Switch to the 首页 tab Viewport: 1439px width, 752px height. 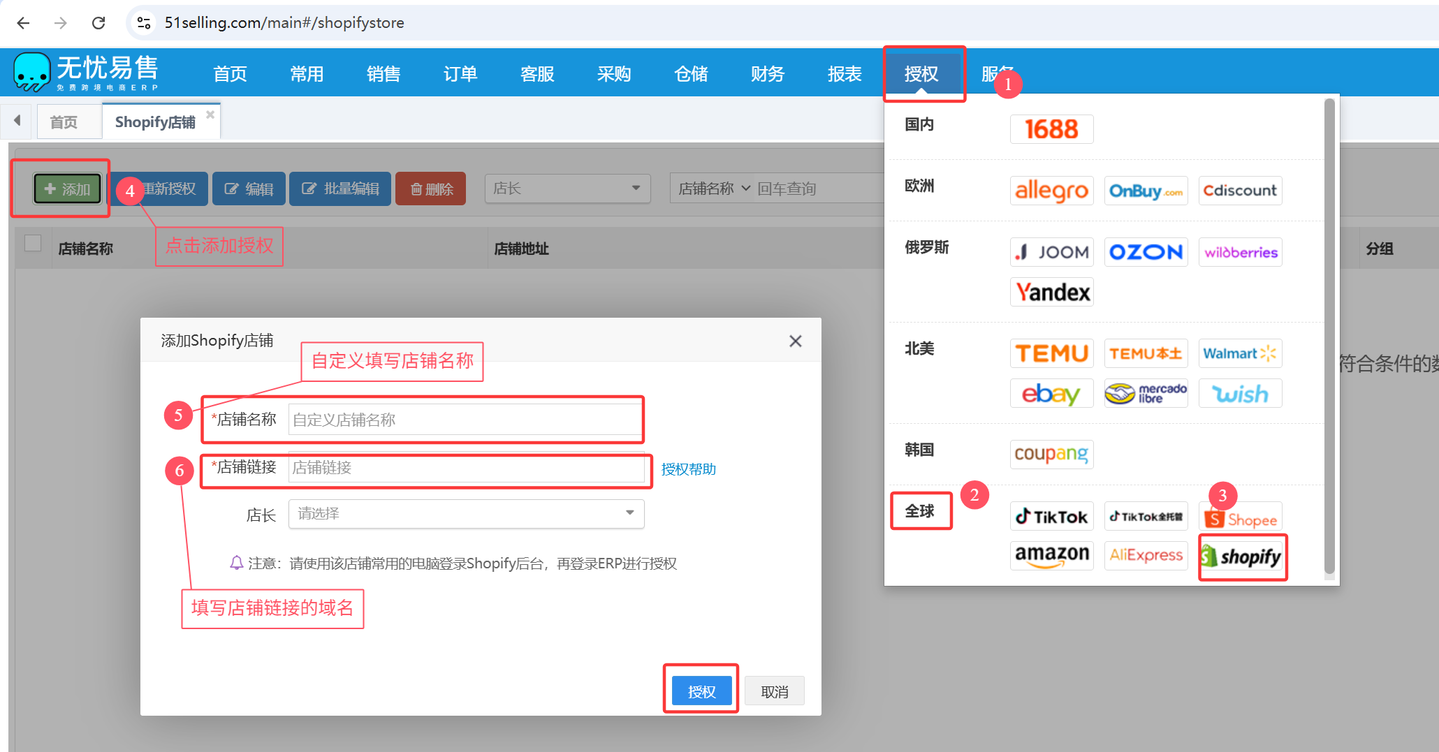(64, 122)
